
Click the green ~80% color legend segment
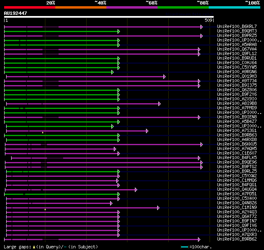pyautogui.click(x=183, y=7)
